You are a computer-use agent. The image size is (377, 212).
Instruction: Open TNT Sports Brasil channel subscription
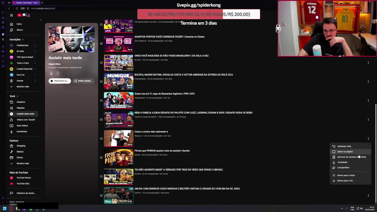tap(22, 57)
